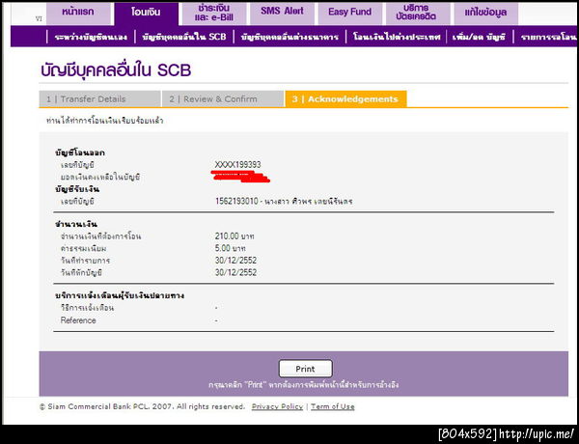Click the ท่านได้ทำการโอนเงินเรียบร้อยแล้ว confirmation message
The height and width of the screenshot is (444, 579).
[x=104, y=121]
